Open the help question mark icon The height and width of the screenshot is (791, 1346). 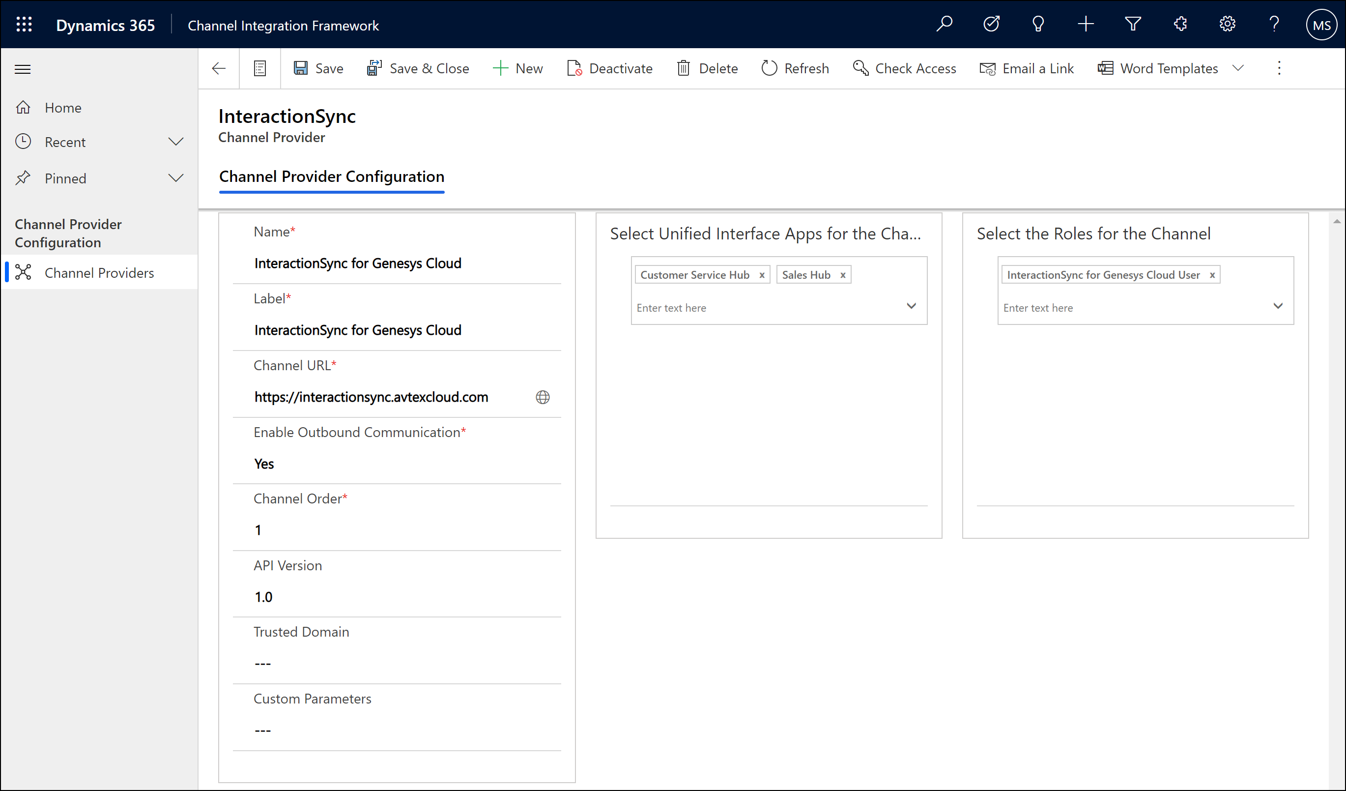[x=1274, y=24]
